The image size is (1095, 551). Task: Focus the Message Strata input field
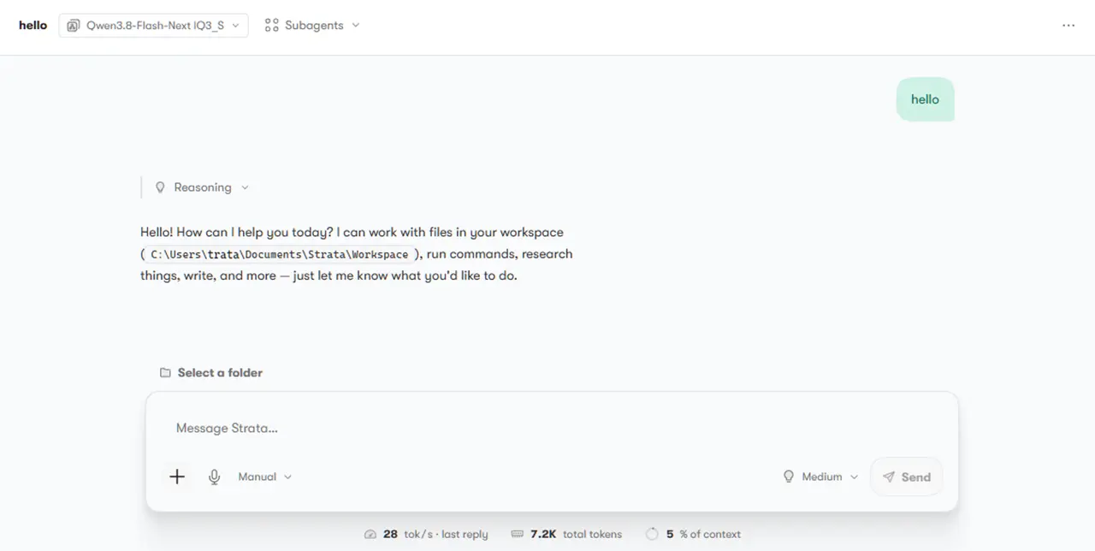[552, 428]
